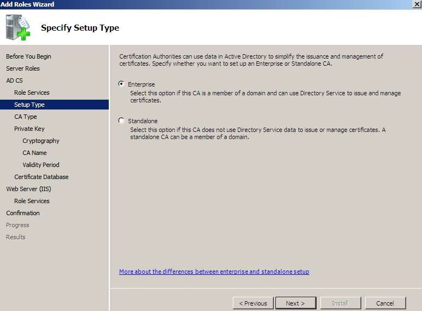Go to the Confirmation step
The height and width of the screenshot is (311, 422).
click(23, 213)
